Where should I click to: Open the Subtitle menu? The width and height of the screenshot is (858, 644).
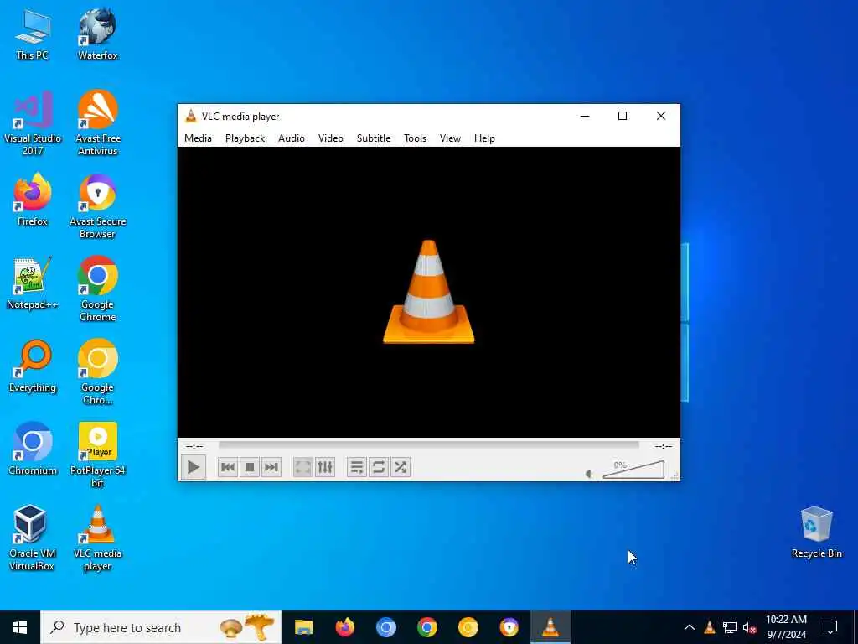[374, 138]
